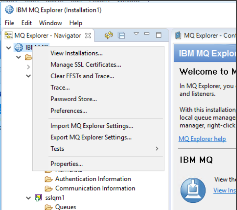Click the IBM MQ Explorer globe icon in title bar
This screenshot has width=237, height=210.
coord(9,10)
